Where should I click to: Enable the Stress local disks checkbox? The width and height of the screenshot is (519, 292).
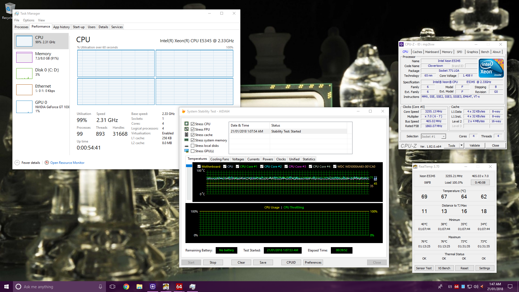coord(193,145)
